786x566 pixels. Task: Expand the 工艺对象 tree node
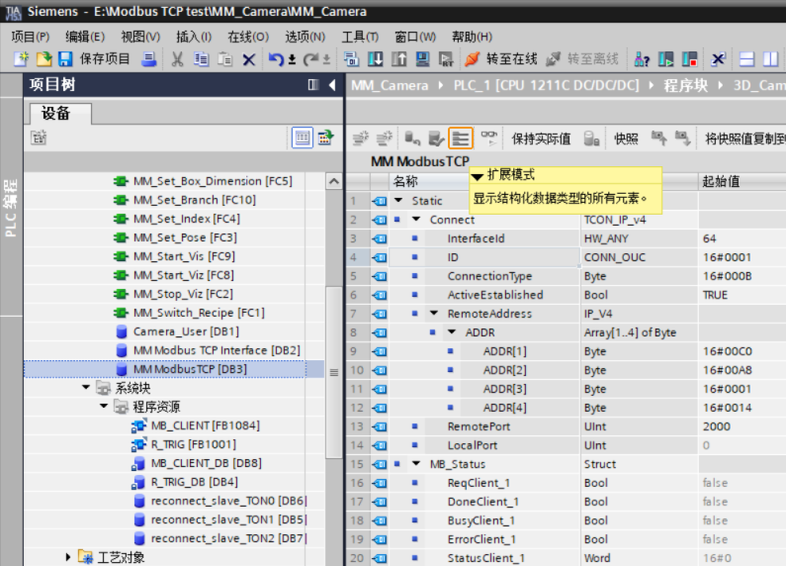click(68, 557)
